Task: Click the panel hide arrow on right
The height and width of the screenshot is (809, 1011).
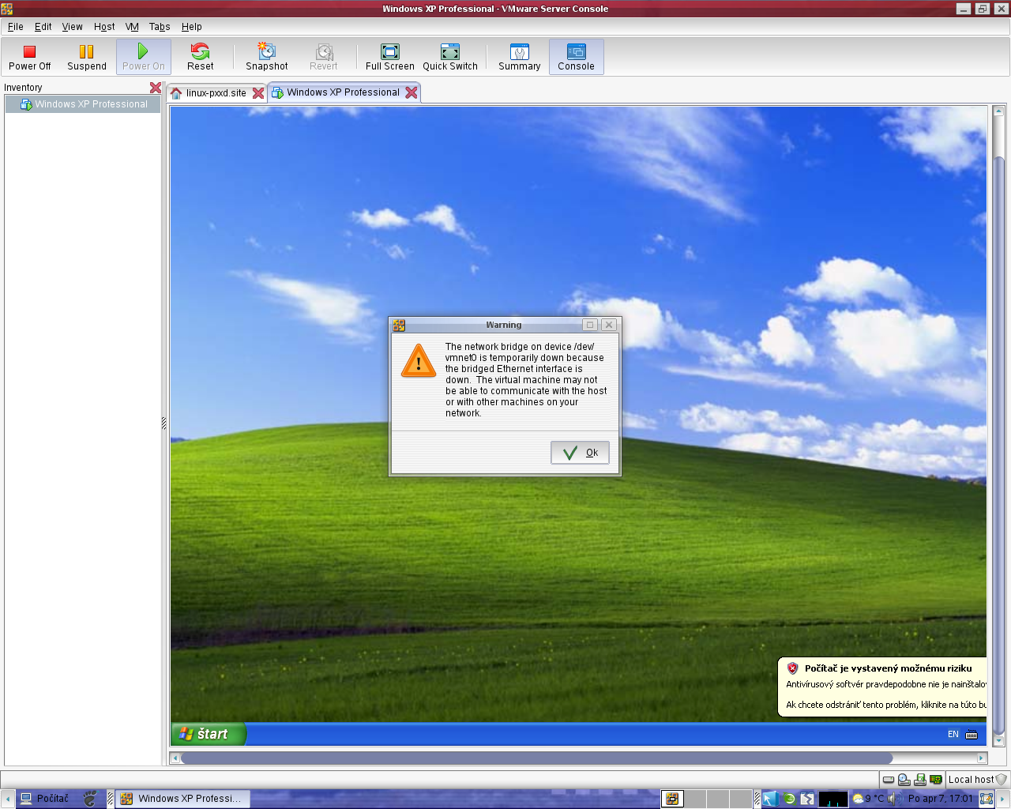Action: 1003,799
